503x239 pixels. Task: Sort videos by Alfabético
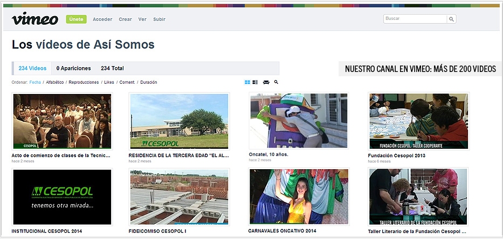[55, 82]
